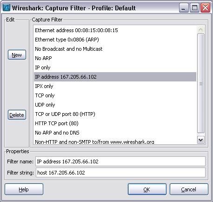Screen dimensions: 213x202
Task: Choose the "IP only" filter
Action: [x=115, y=67]
